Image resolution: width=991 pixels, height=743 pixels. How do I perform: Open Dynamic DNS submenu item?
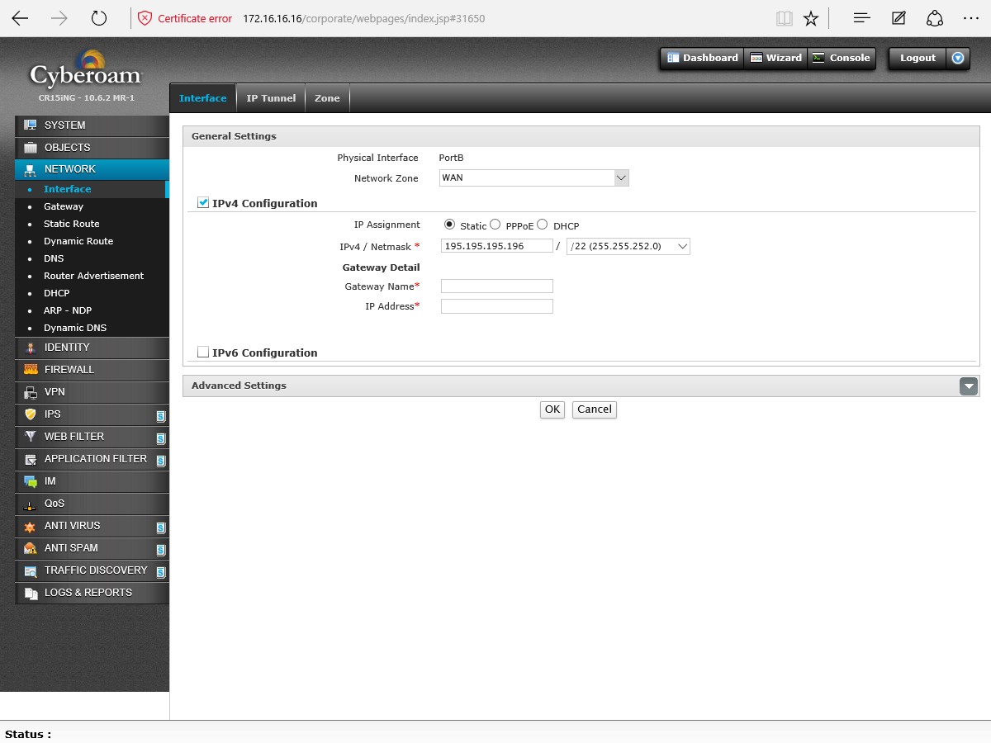tap(75, 328)
